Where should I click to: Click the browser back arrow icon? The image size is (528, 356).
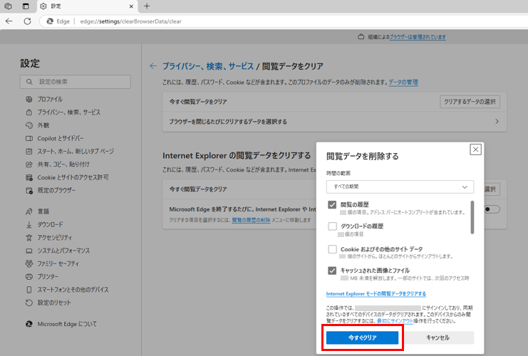[x=9, y=21]
